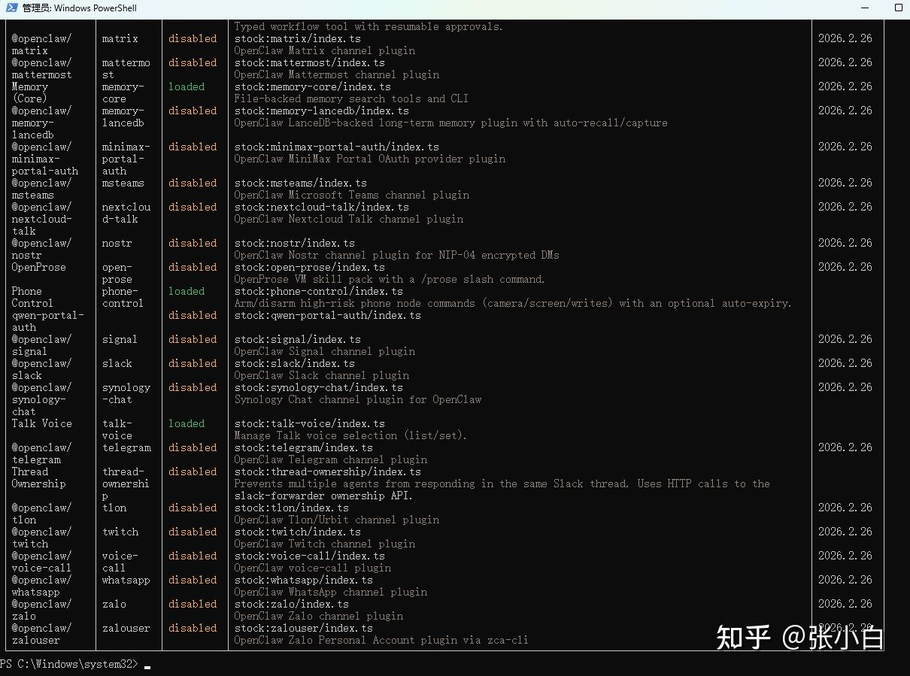Click 'stock:synology-chat/index.ts' text
910x676 pixels.
point(319,387)
